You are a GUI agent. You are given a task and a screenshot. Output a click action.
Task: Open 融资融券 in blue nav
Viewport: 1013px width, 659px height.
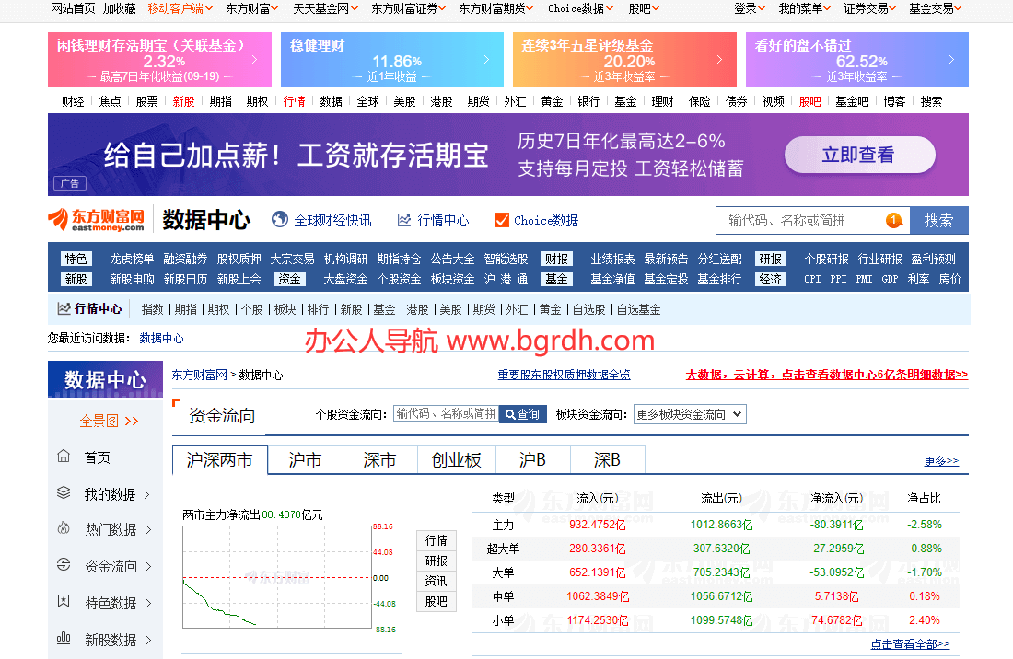point(185,259)
